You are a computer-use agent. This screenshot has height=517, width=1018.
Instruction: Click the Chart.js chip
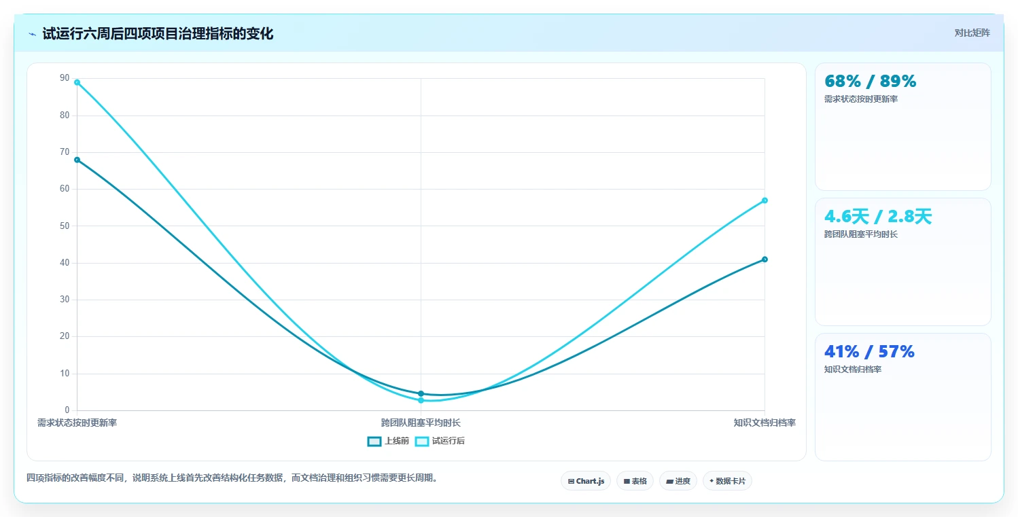[586, 481]
